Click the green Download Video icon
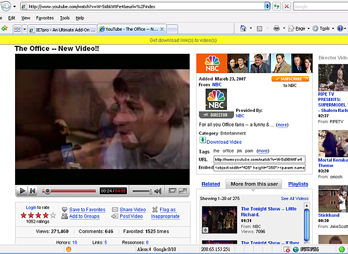The width and height of the screenshot is (348, 254). [x=202, y=140]
